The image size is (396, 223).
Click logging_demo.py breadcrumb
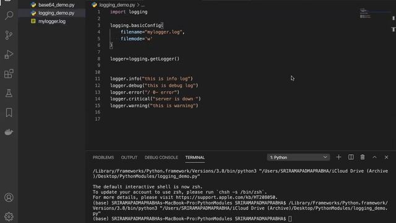117,5
